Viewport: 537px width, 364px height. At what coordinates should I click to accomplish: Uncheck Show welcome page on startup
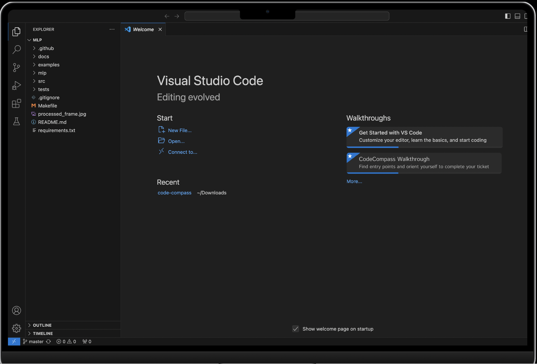(x=295, y=329)
